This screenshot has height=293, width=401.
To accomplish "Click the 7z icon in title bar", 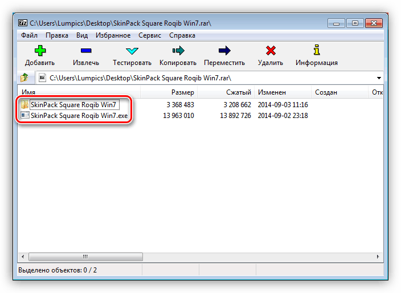I will tap(23, 23).
